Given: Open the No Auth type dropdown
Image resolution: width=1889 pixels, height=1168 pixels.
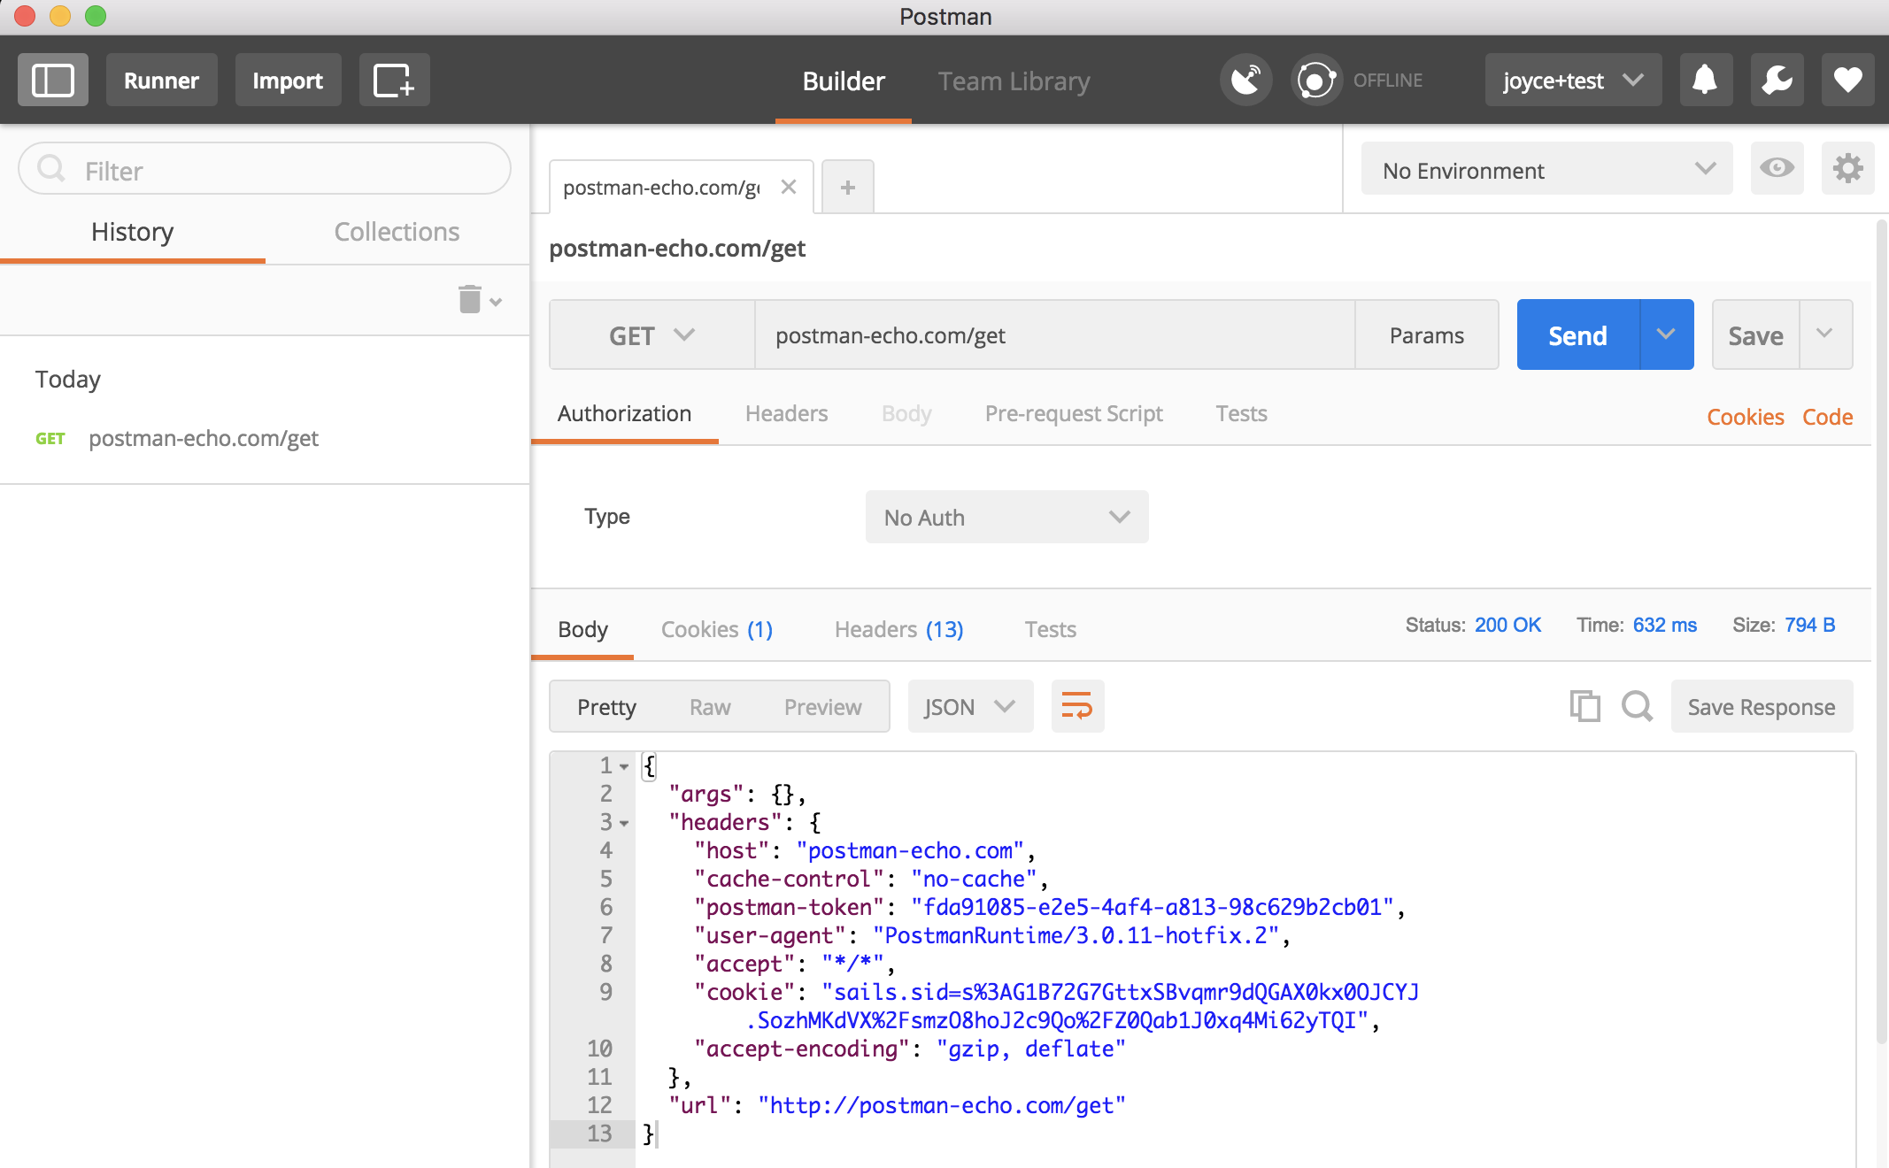Looking at the screenshot, I should [1006, 517].
